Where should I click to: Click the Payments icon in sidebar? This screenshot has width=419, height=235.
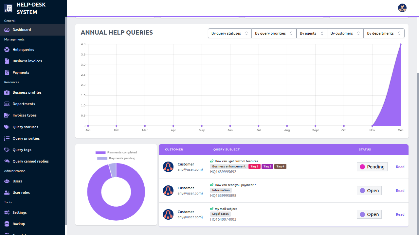(7, 72)
